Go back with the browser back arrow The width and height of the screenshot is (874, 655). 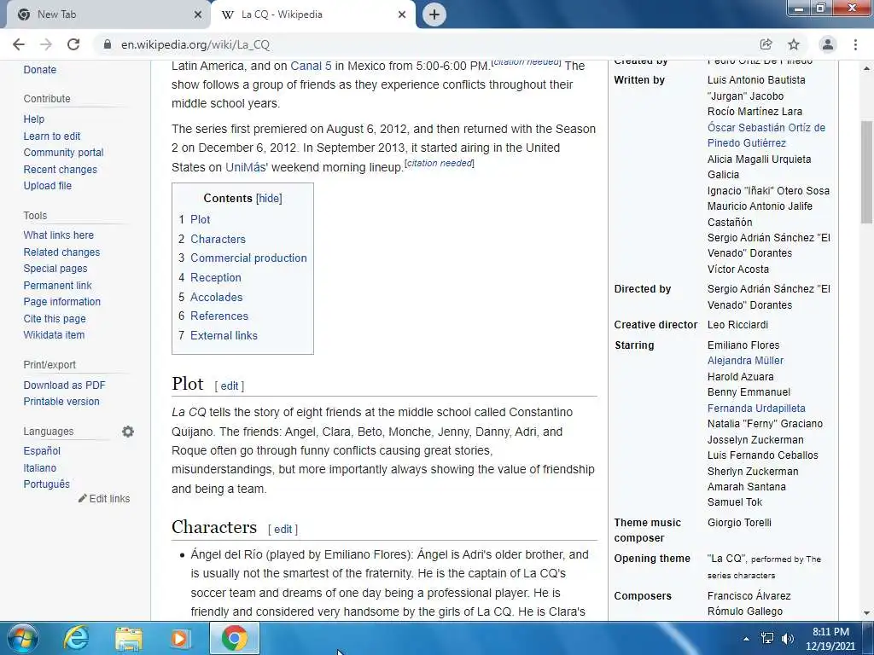coord(19,44)
